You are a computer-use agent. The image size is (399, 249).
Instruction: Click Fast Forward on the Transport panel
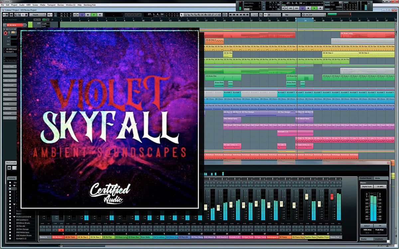point(296,8)
